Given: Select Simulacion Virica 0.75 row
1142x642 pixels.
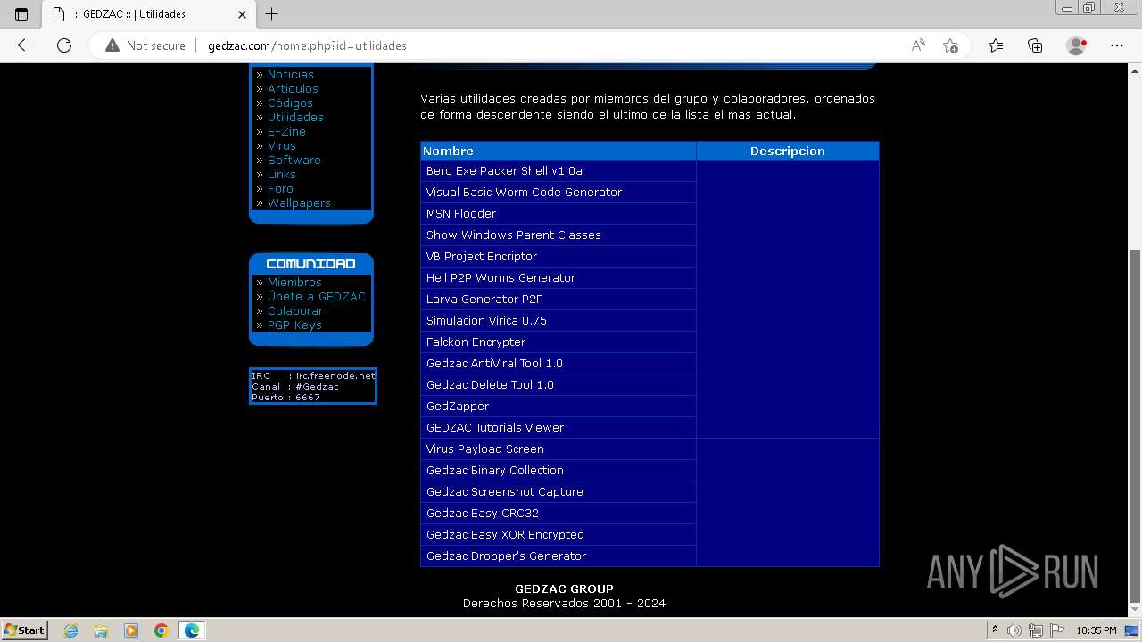Looking at the screenshot, I should pos(558,320).
